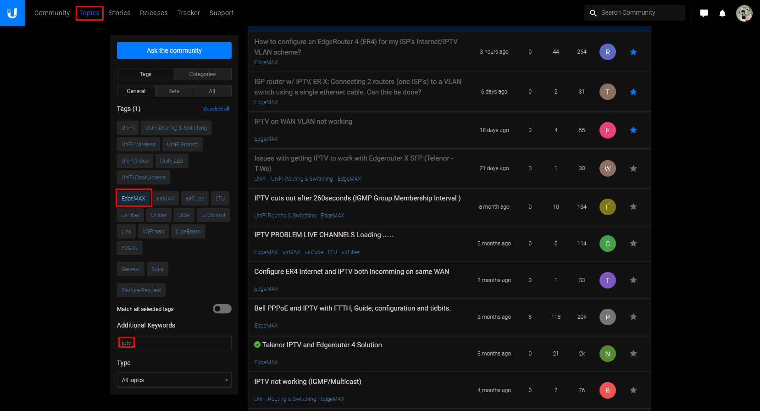The width and height of the screenshot is (760, 411).
Task: Deselect the EdgeMAX tag filter
Action: pyautogui.click(x=133, y=199)
